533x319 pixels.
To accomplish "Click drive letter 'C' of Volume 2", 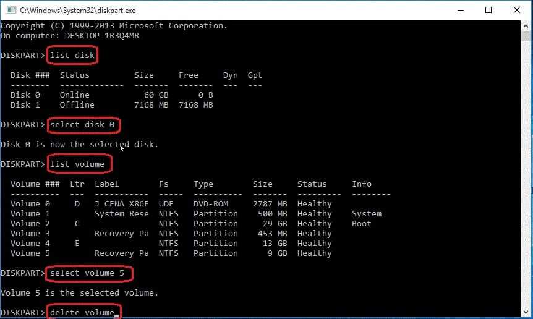I will click(x=77, y=223).
